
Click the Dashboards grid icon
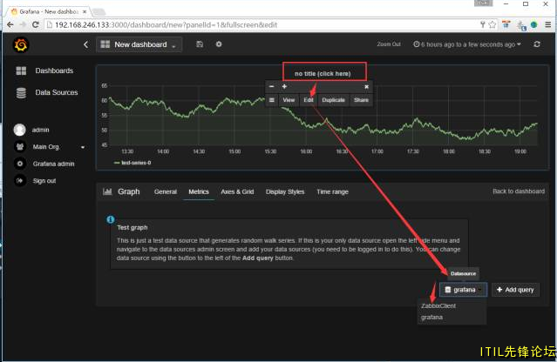point(21,70)
